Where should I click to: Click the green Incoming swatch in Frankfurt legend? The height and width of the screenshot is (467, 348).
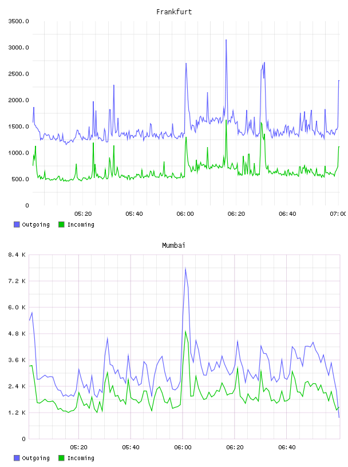(61, 224)
